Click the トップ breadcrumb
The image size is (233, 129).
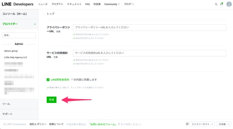tap(50, 14)
